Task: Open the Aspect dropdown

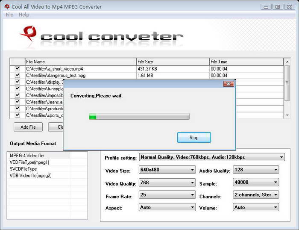Action: 167,207
